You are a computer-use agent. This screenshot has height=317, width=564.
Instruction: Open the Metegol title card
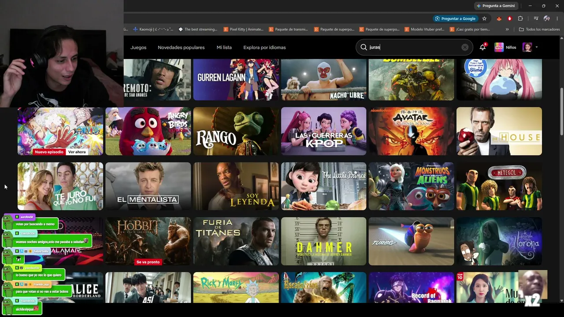point(499,186)
